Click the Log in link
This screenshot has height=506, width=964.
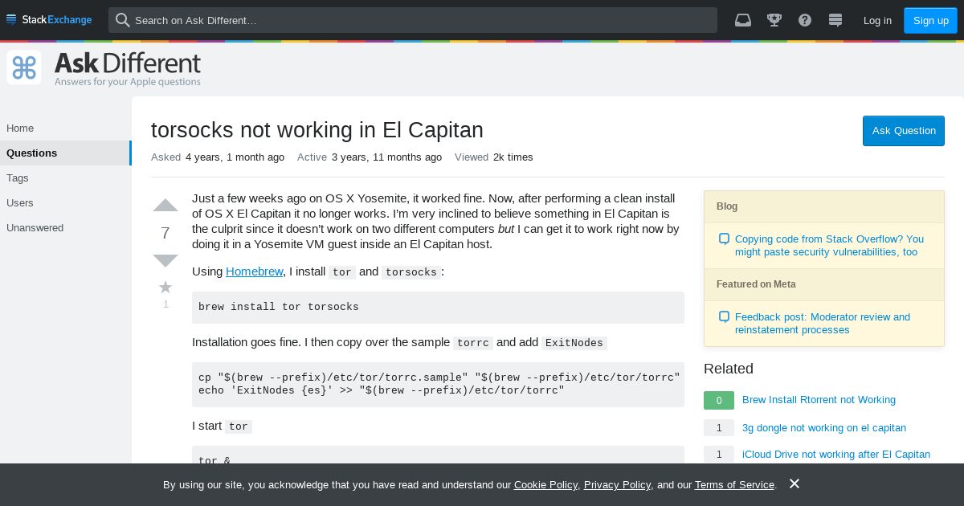click(x=877, y=20)
